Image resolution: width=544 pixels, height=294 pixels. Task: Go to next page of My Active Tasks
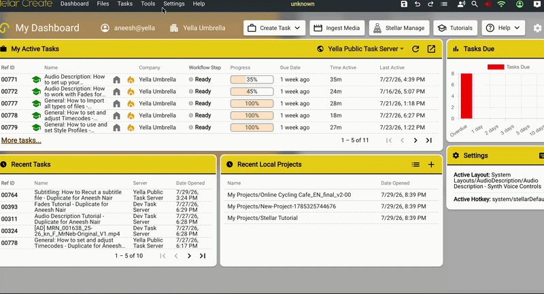(x=415, y=141)
